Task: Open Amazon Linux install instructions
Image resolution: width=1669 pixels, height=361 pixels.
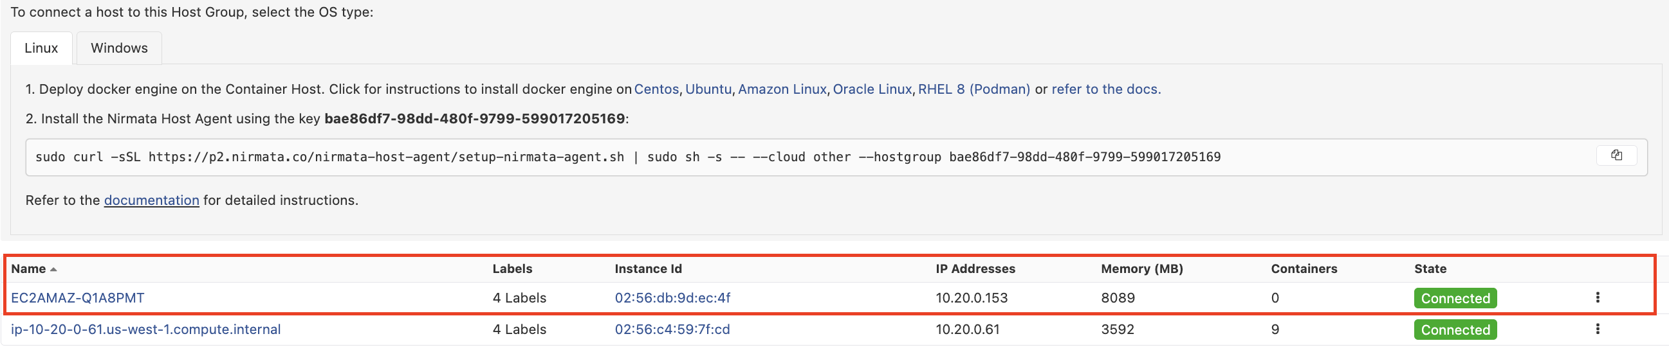Action: [782, 89]
